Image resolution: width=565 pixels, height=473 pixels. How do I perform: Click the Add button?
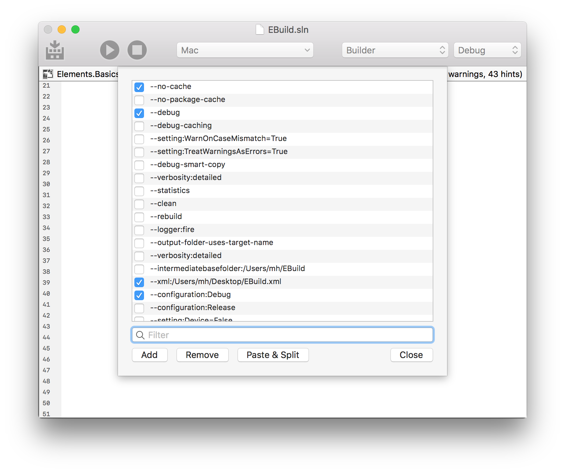(x=150, y=355)
